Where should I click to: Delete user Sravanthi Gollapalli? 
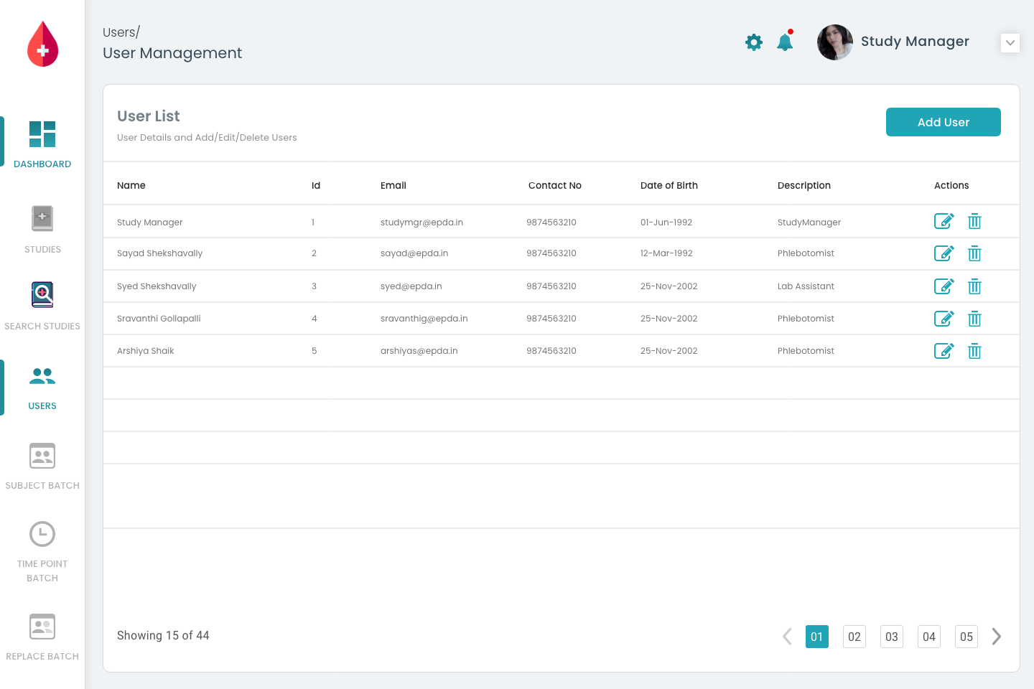click(x=974, y=319)
